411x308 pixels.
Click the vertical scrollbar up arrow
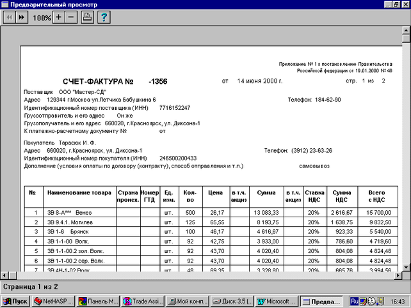(407, 31)
